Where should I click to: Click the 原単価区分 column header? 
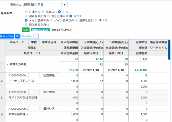(x=49, y=42)
